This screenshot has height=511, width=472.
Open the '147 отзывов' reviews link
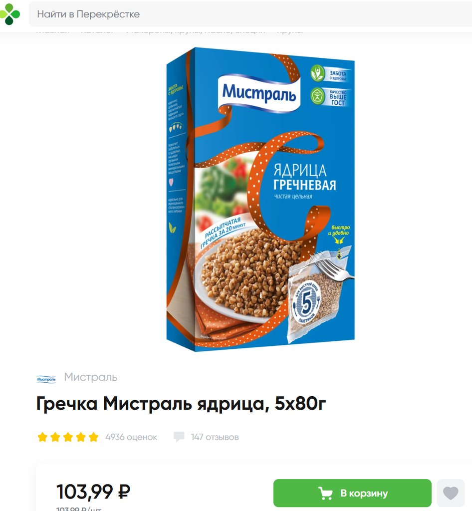[215, 437]
